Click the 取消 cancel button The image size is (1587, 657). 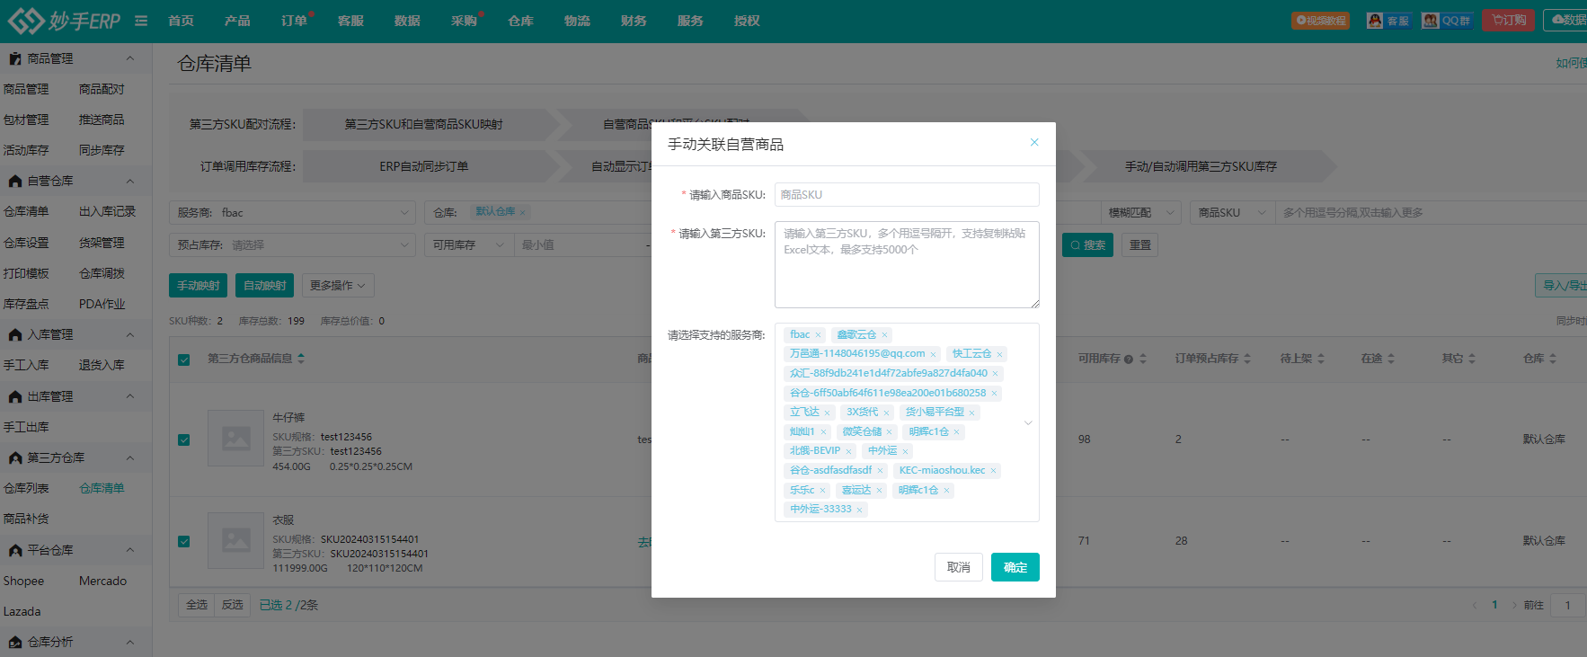click(958, 567)
